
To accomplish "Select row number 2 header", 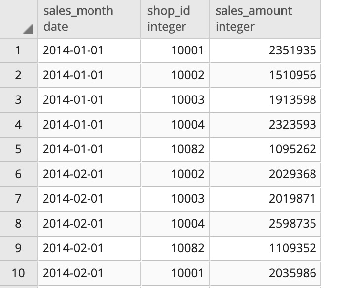I will [x=18, y=75].
